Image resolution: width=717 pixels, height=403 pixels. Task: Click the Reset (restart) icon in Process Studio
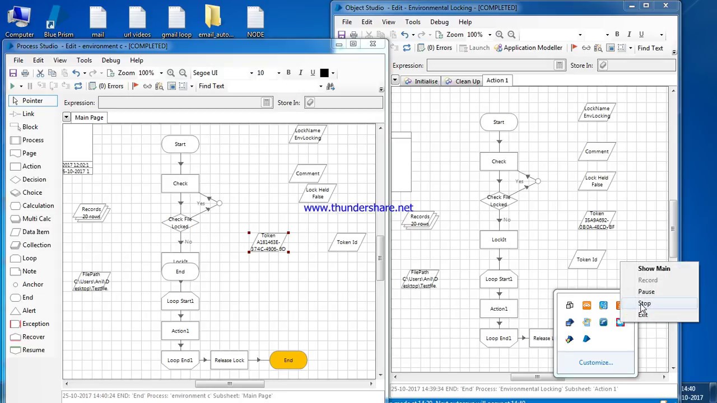(x=78, y=86)
